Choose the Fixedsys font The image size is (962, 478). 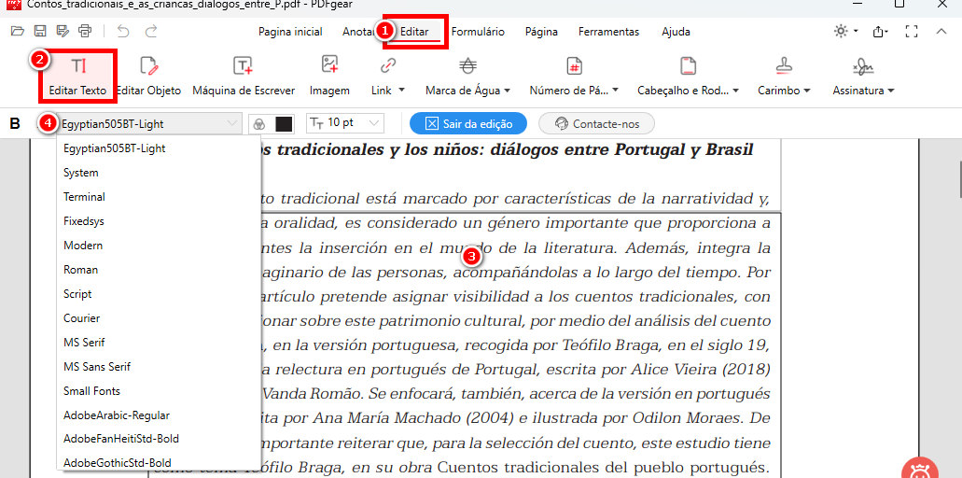159,221
